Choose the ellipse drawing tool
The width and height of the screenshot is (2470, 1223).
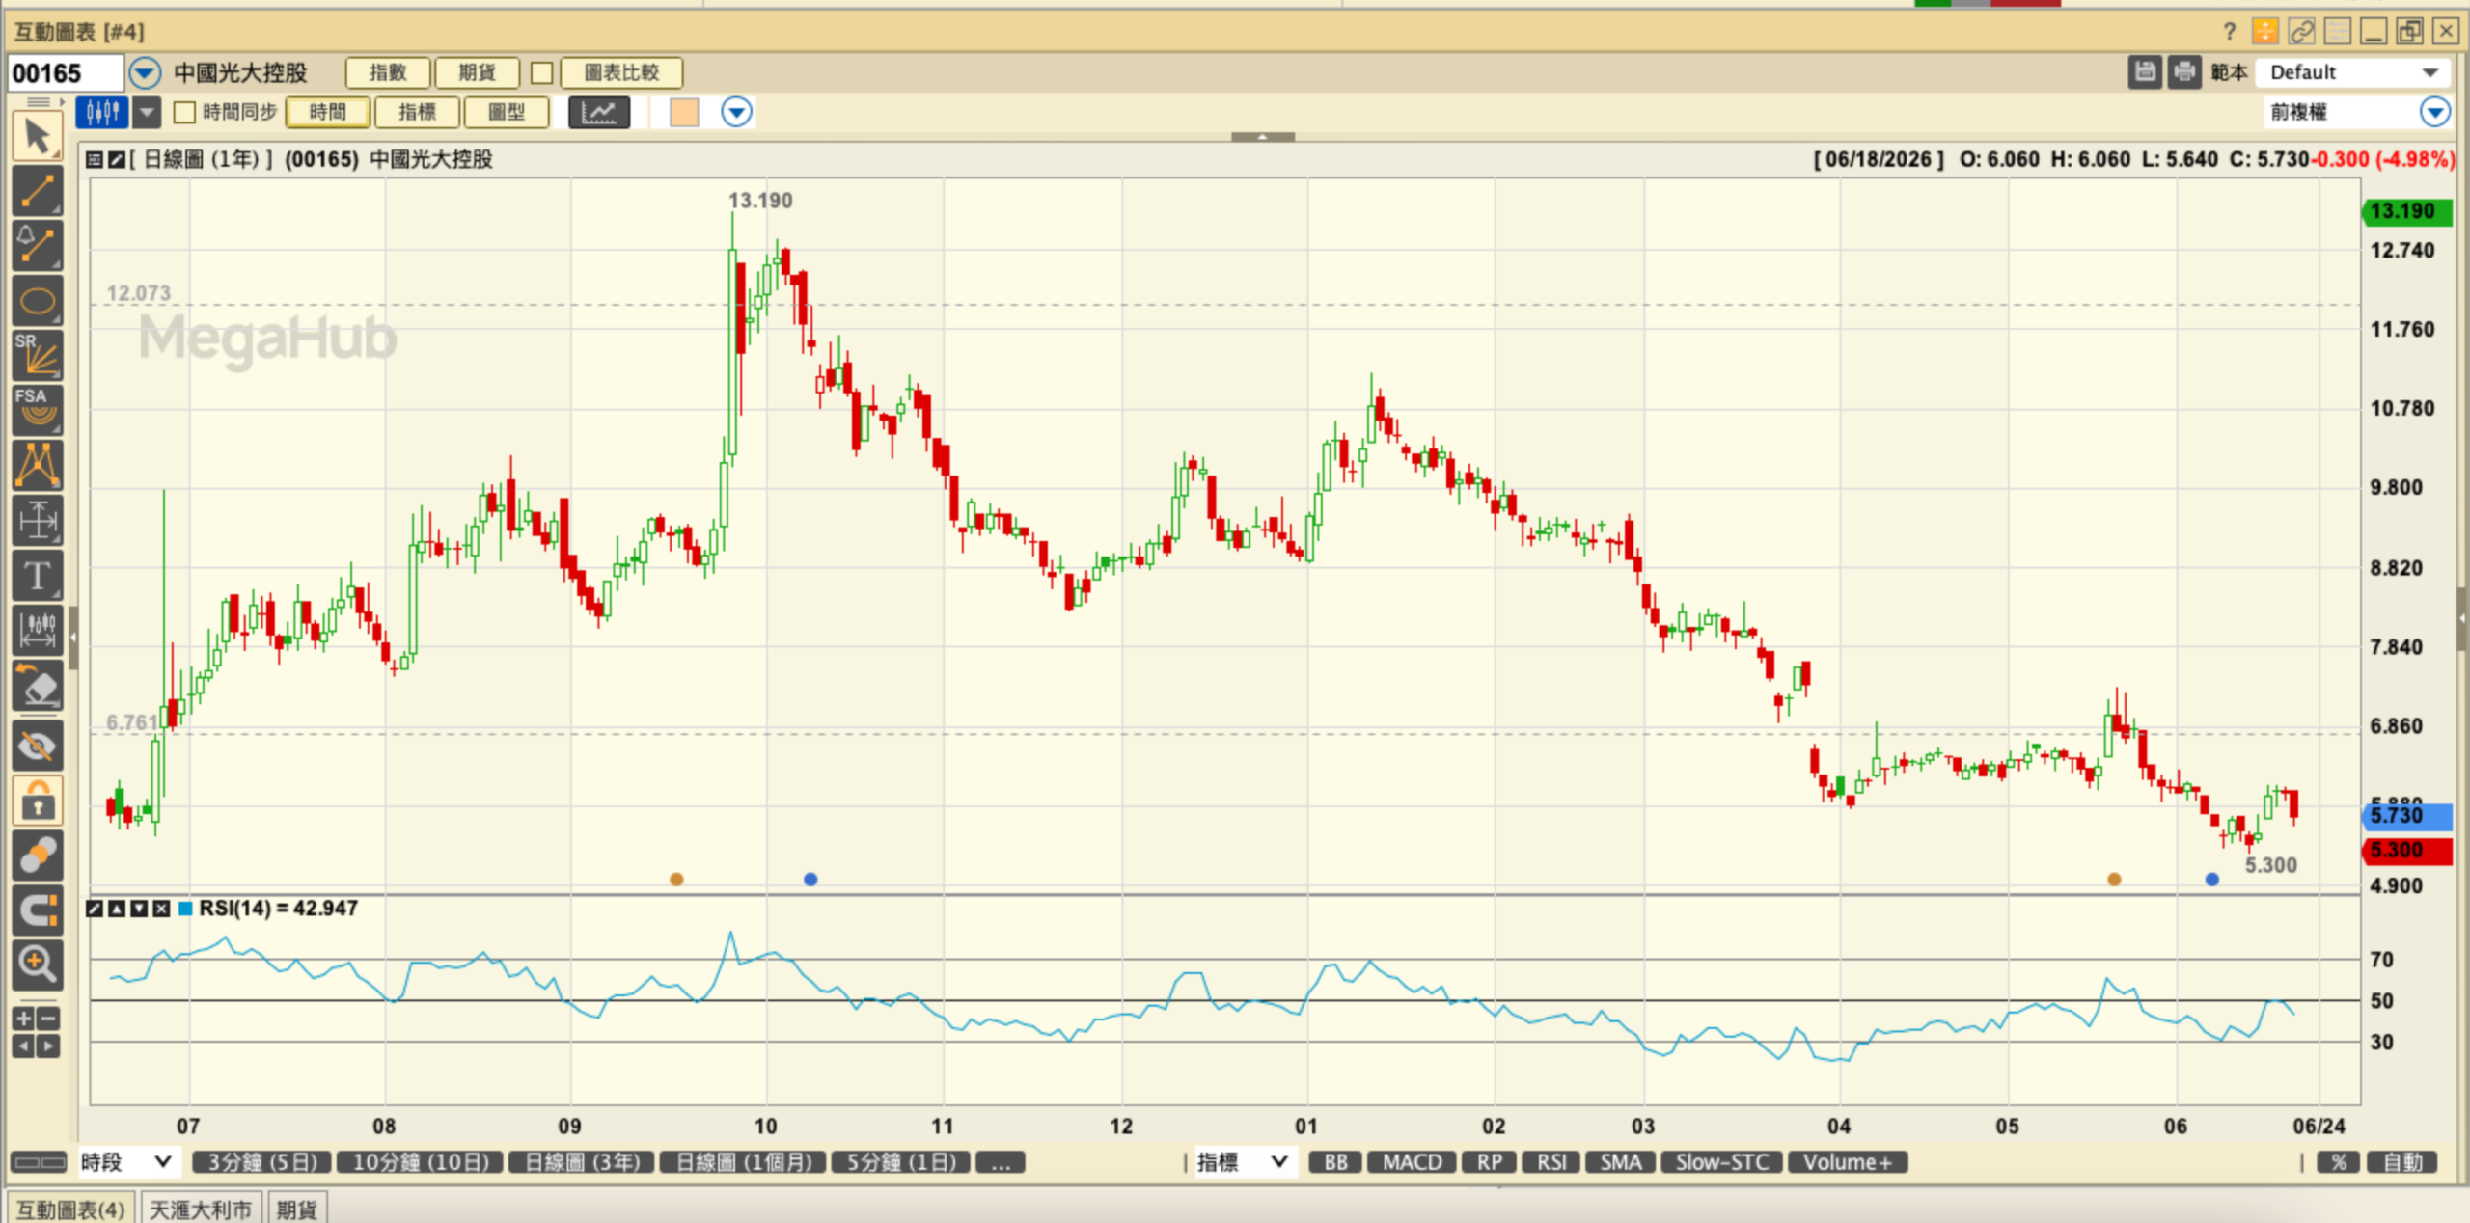pos(38,301)
